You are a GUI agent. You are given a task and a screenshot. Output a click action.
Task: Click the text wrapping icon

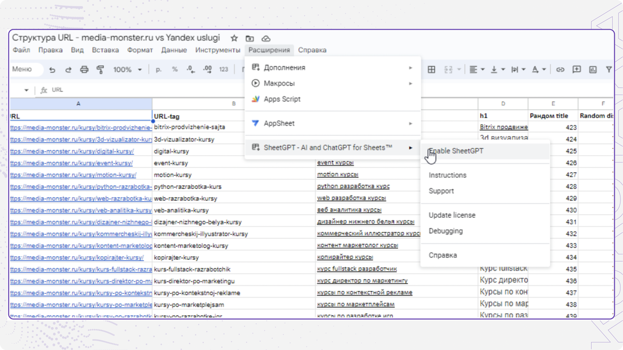click(514, 69)
